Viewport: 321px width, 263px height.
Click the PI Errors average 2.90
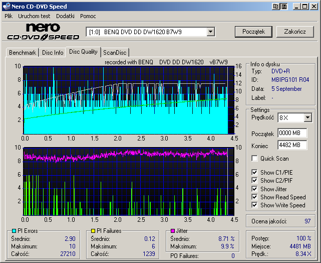click(70, 239)
